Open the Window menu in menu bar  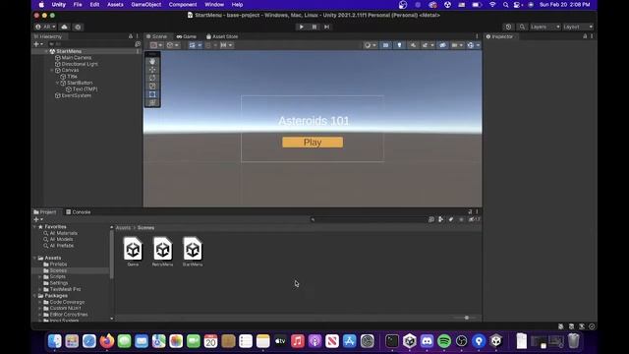214,4
